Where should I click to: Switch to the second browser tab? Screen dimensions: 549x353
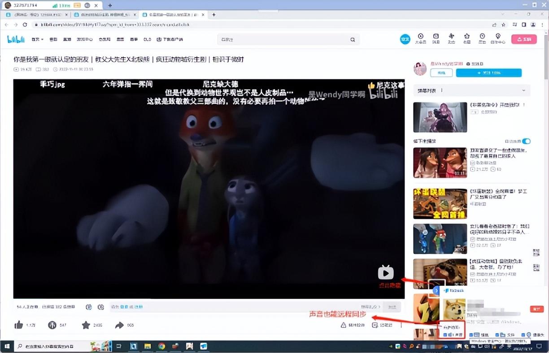(x=105, y=14)
